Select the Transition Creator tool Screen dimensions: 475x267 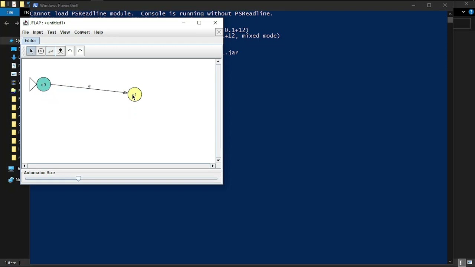pos(51,51)
